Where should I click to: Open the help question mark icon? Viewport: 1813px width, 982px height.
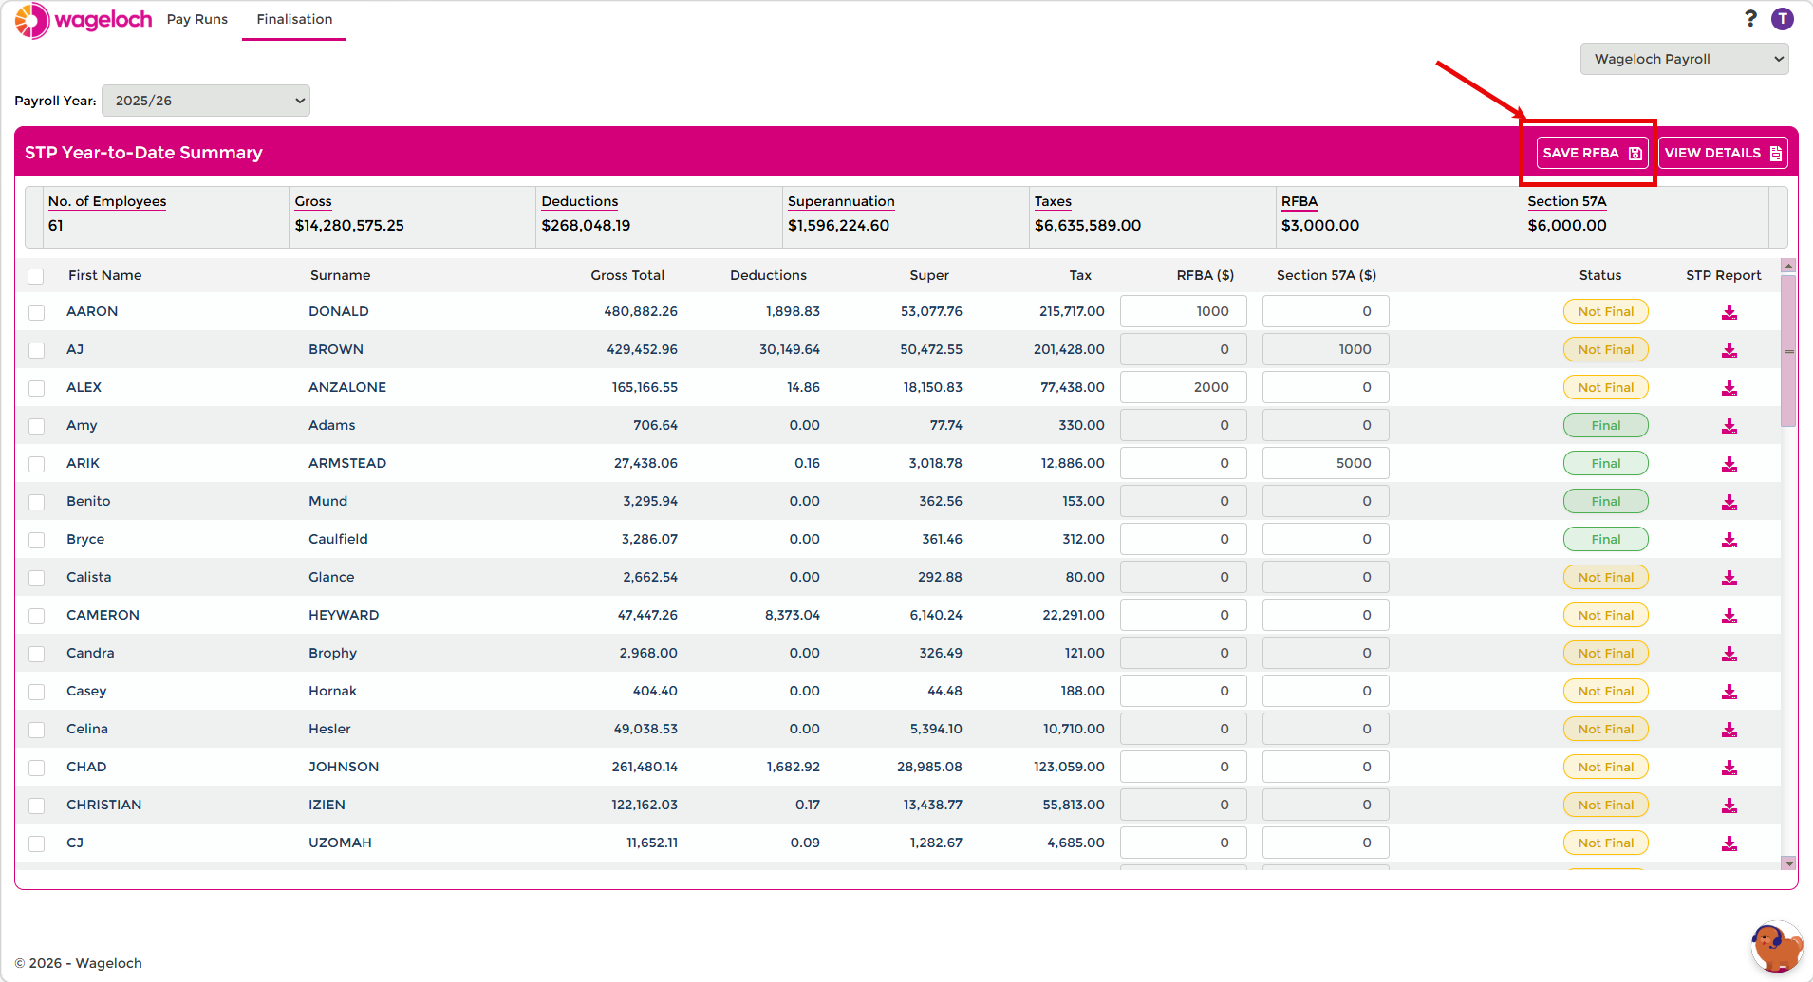tap(1750, 19)
